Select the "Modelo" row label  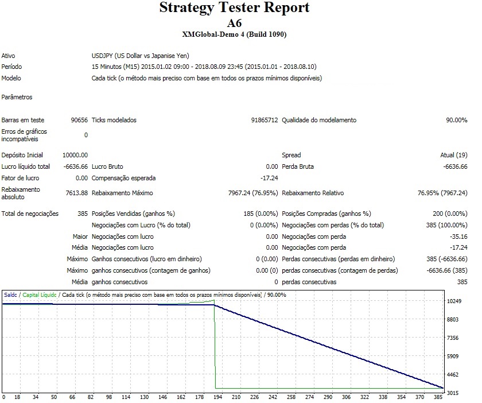pos(11,78)
